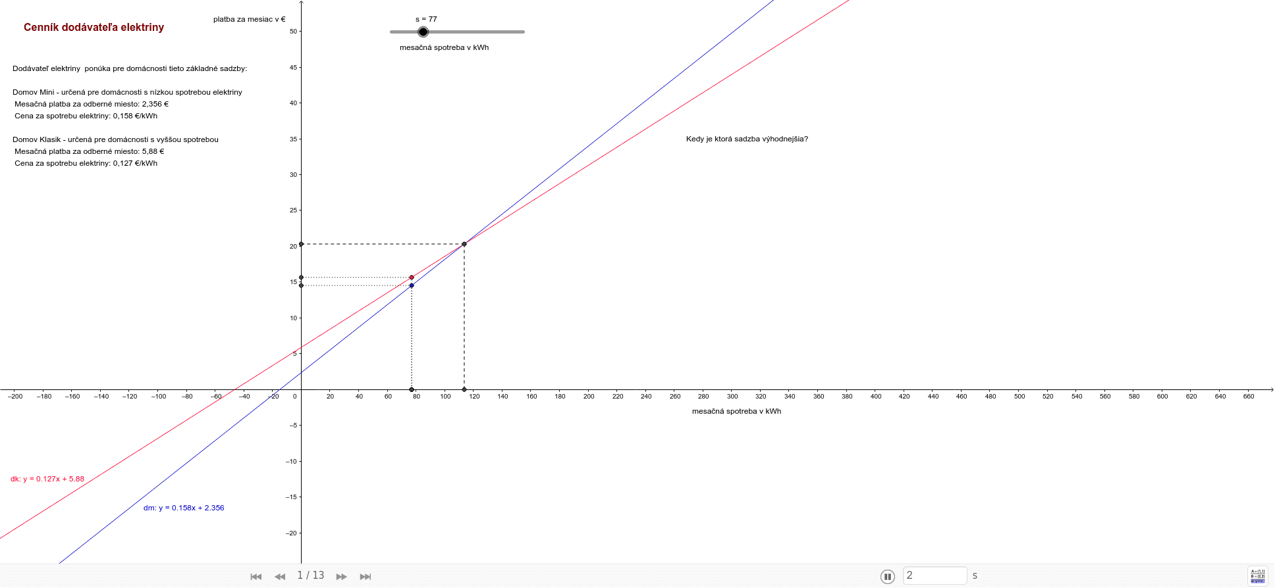Screen dimensions: 1275x588
Task: Click the 'Domov Mini' tariff description line
Action: [x=127, y=92]
